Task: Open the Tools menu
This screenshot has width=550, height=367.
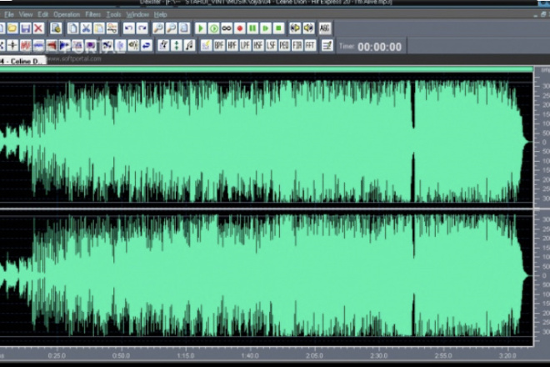Action: pos(113,14)
